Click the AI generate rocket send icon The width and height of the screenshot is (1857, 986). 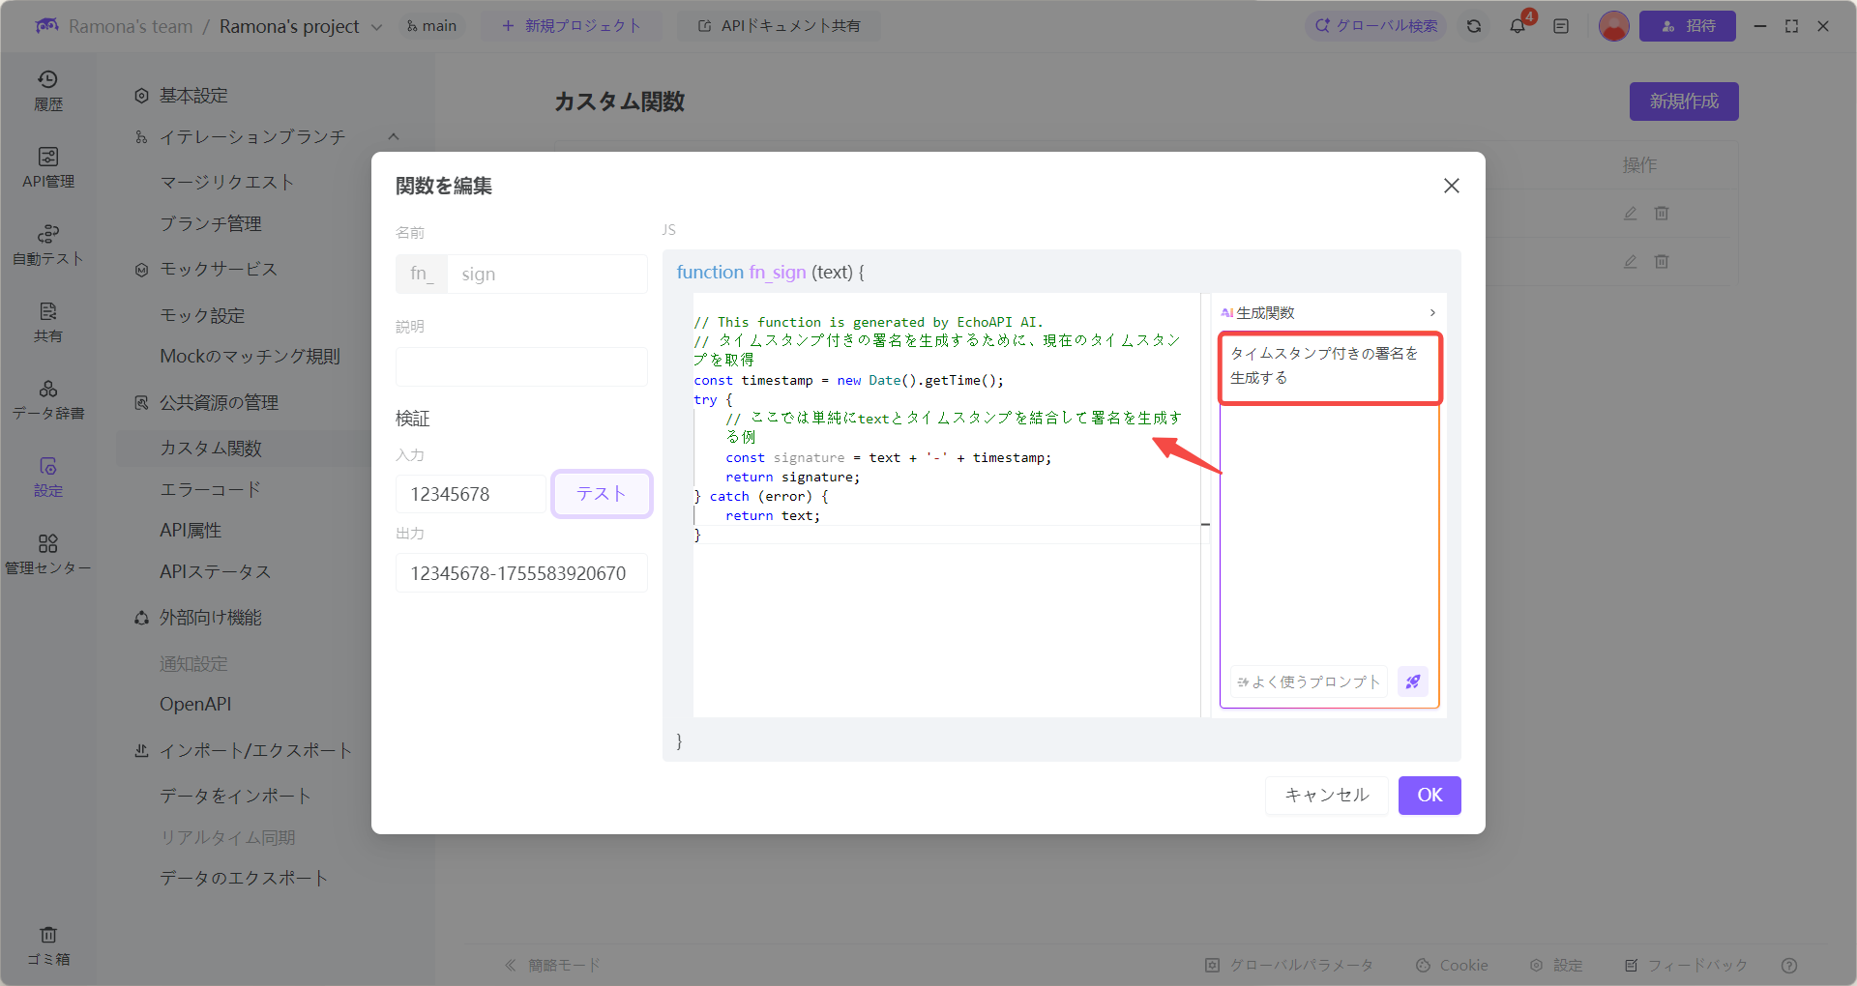tap(1413, 681)
